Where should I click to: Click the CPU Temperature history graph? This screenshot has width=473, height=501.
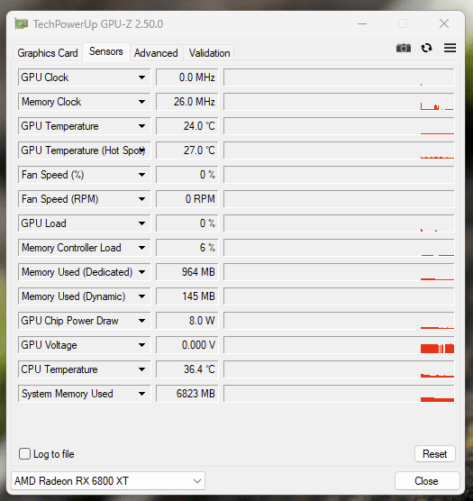coord(339,369)
